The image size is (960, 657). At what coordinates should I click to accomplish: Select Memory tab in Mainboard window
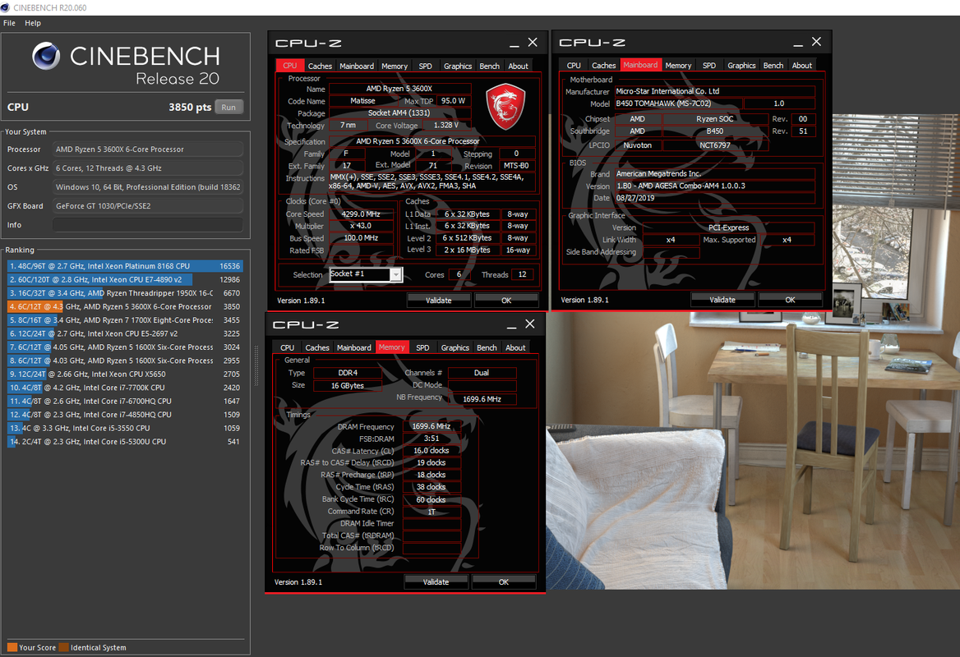pyautogui.click(x=678, y=66)
